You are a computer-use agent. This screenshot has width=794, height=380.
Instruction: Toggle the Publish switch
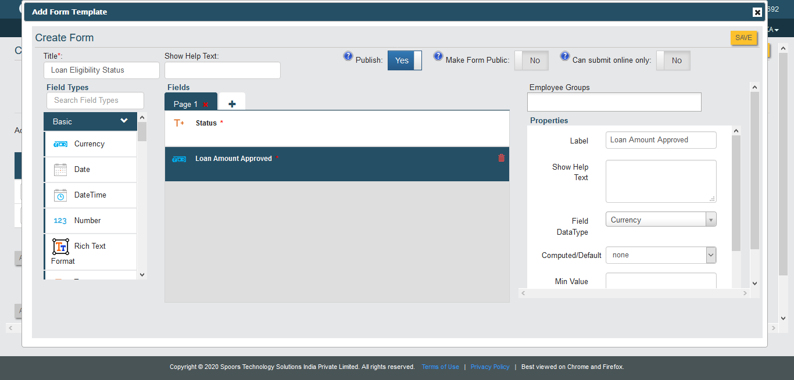pos(405,60)
